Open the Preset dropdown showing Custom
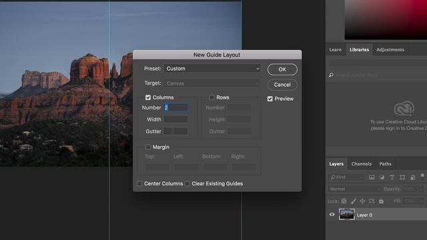Image resolution: width=427 pixels, height=240 pixels. (212, 69)
